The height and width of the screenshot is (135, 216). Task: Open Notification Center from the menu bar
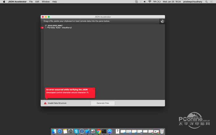(x=211, y=2)
